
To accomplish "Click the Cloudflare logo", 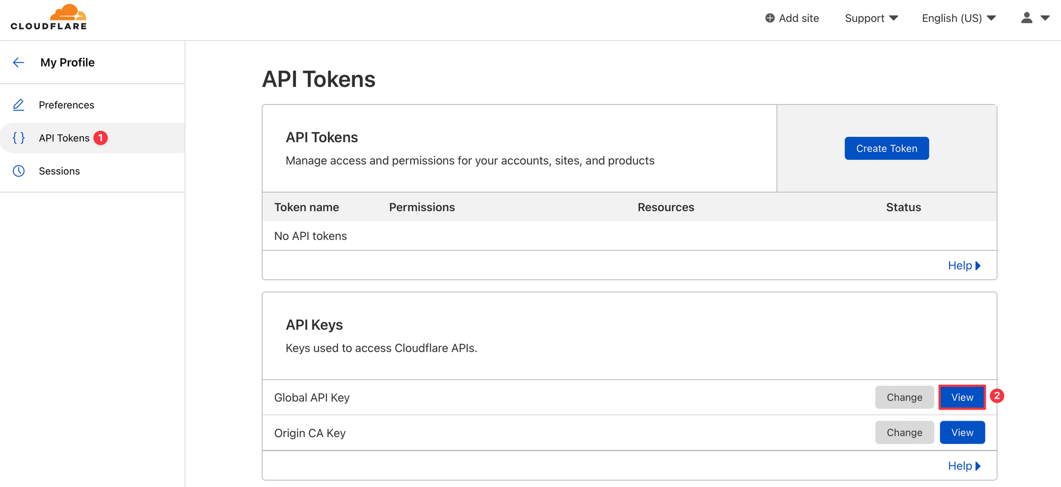I will 49,17.
